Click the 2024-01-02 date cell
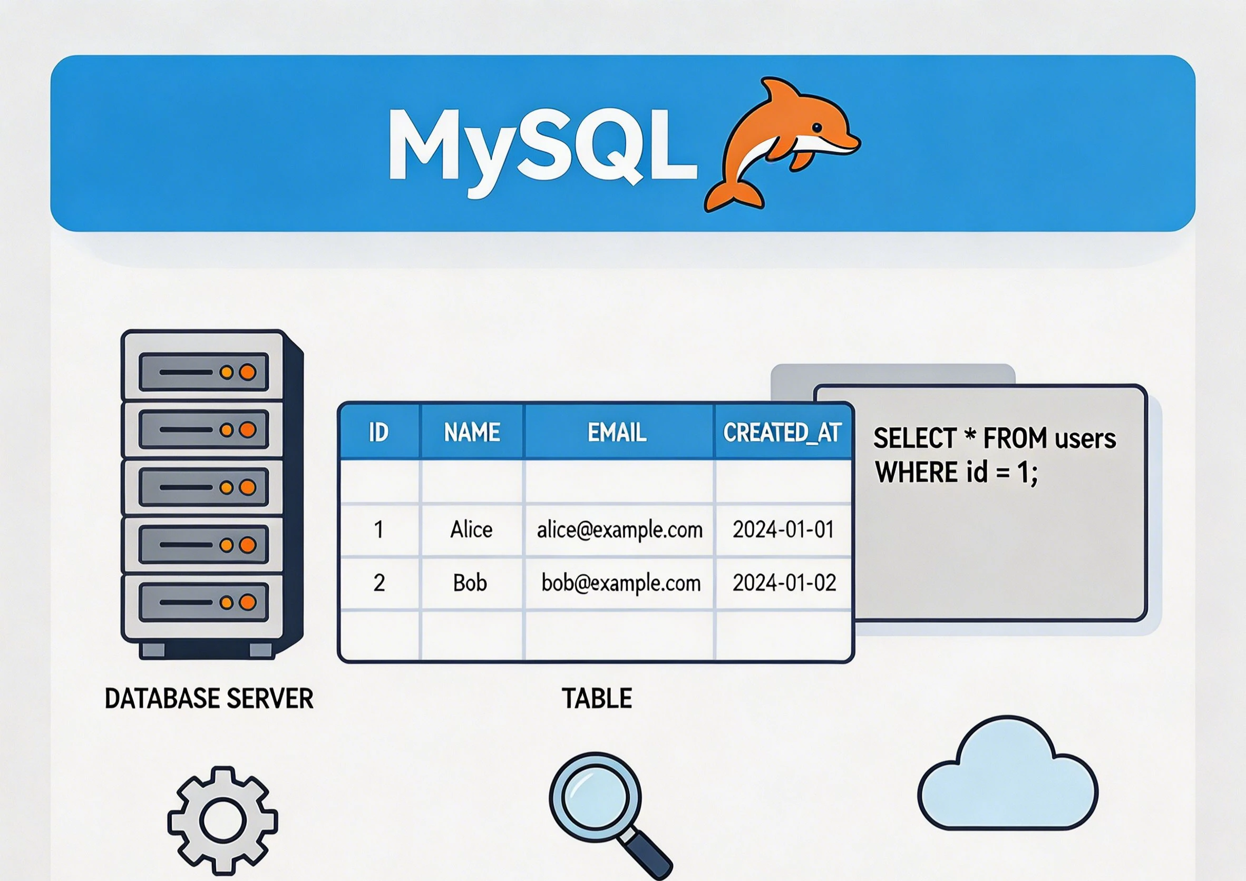This screenshot has width=1246, height=881. (x=784, y=583)
